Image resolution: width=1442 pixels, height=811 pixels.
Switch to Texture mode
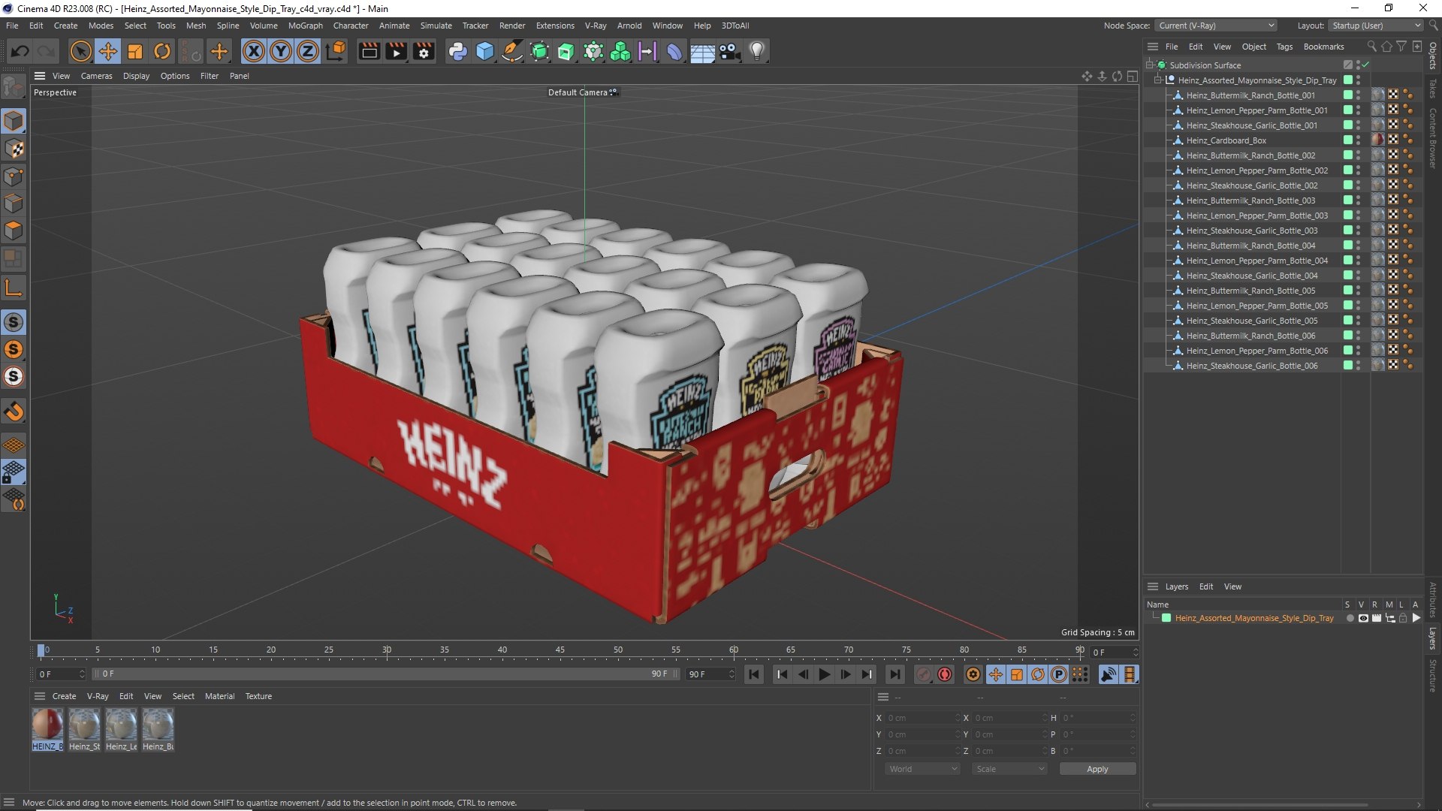(x=14, y=149)
